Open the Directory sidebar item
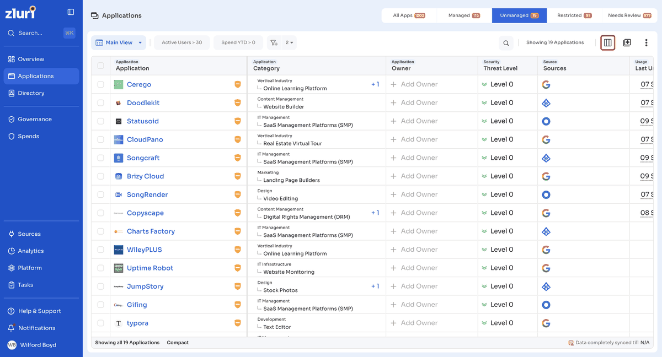The image size is (662, 357). click(x=41, y=93)
